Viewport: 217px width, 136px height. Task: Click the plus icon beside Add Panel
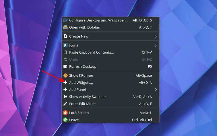65,90
